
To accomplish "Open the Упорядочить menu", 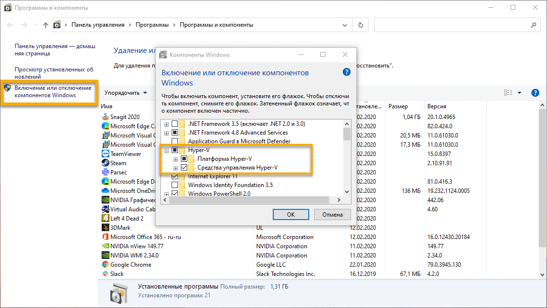I will click(x=122, y=92).
